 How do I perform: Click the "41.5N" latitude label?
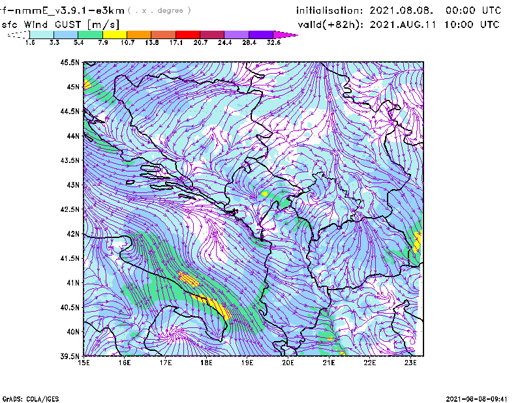(x=70, y=258)
